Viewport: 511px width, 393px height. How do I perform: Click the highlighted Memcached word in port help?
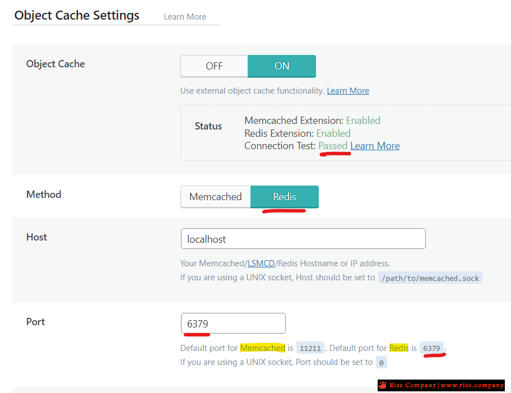point(263,348)
